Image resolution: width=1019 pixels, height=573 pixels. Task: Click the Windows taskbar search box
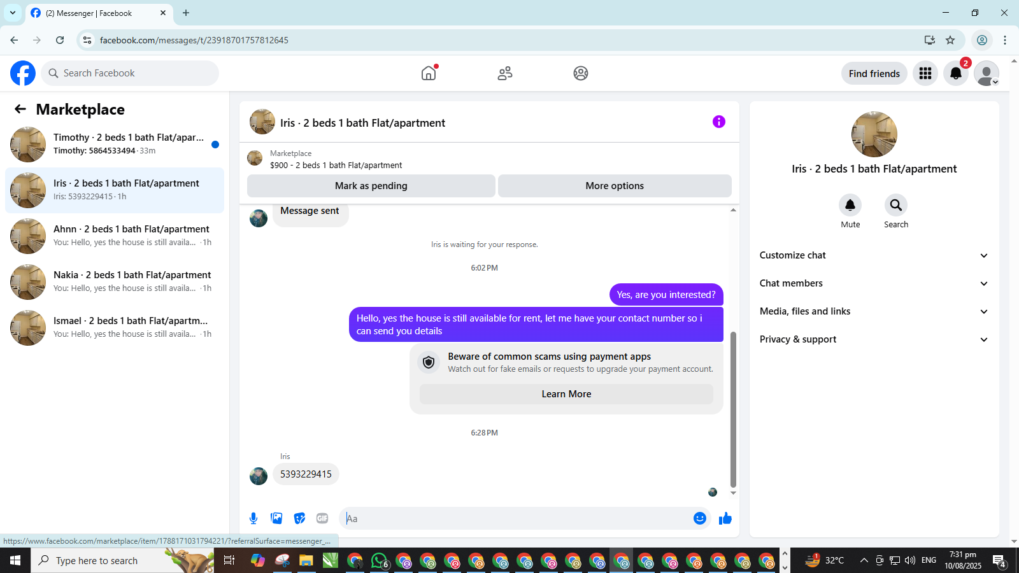pyautogui.click(x=122, y=561)
